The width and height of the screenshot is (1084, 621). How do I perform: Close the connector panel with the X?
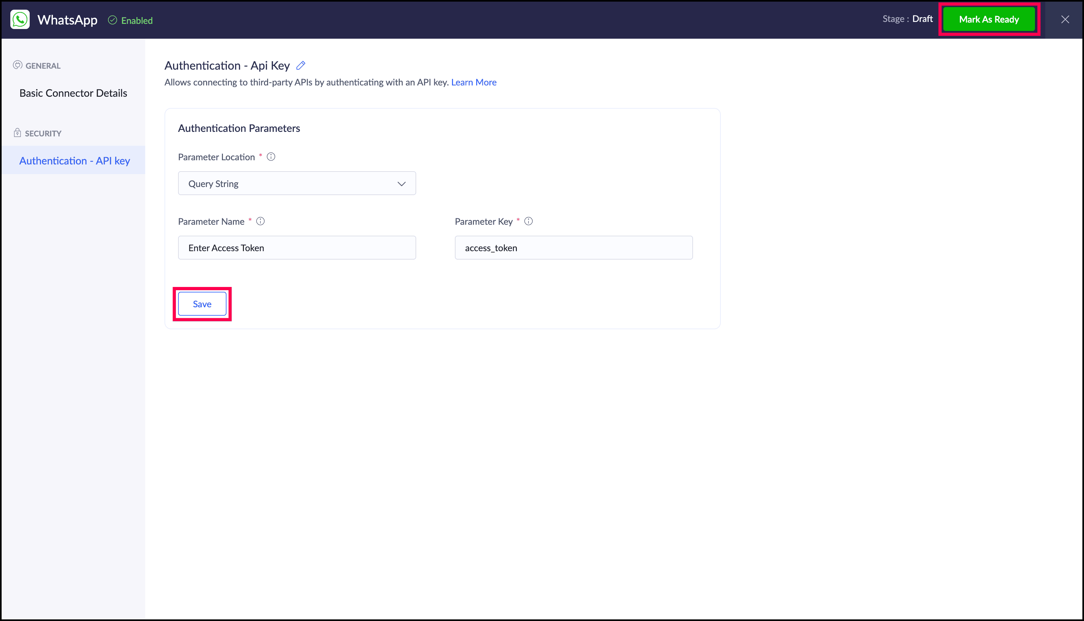click(x=1065, y=20)
